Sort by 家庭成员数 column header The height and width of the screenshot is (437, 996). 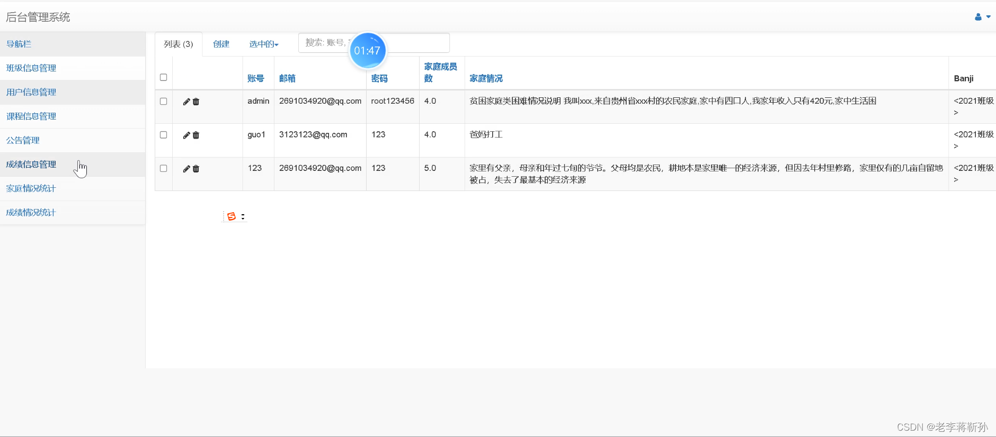(440, 72)
